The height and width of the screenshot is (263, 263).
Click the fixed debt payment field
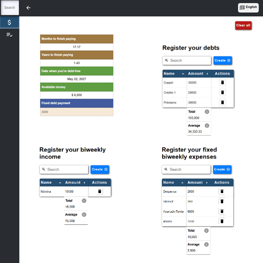(76, 112)
